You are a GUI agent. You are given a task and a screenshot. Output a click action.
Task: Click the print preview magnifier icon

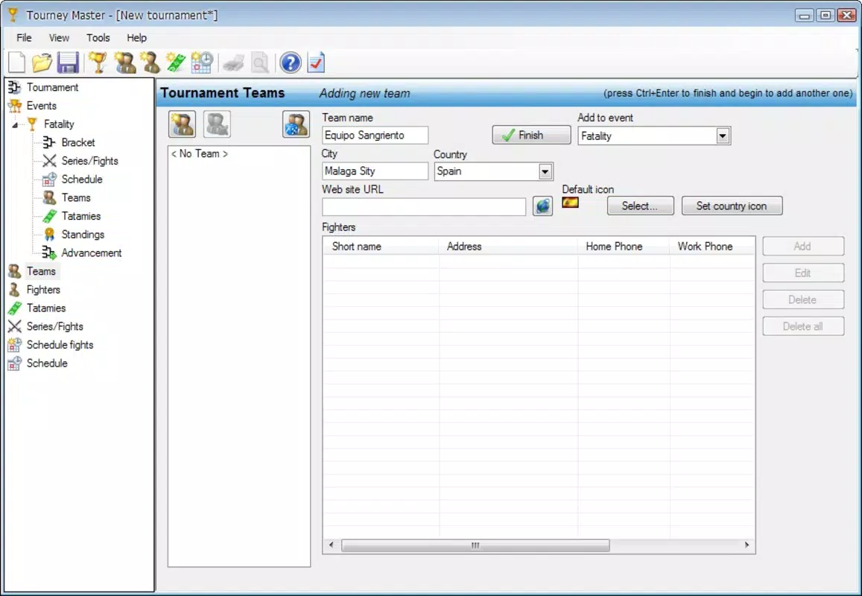pos(260,63)
